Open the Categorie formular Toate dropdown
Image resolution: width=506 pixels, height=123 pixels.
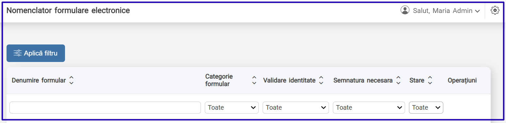(x=232, y=107)
